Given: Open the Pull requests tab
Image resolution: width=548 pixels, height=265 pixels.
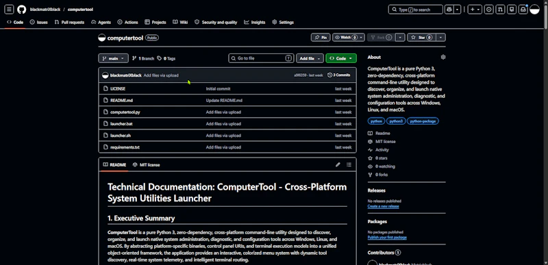Looking at the screenshot, I should click(70, 22).
